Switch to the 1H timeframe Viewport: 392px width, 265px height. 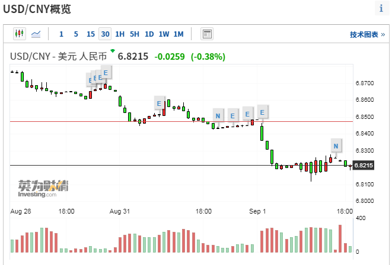pos(120,34)
